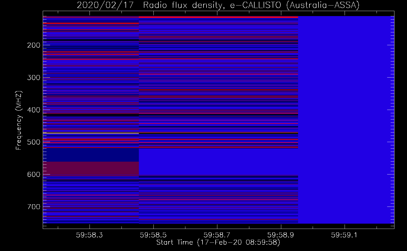Click the 59:58.7 time tick label
Screen dimensions: 407x251
click(217, 235)
